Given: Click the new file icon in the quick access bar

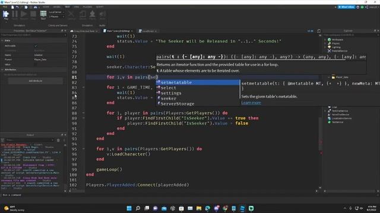Looking at the screenshot, I should [12, 7].
